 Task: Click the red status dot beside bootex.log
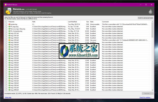click(9, 24)
